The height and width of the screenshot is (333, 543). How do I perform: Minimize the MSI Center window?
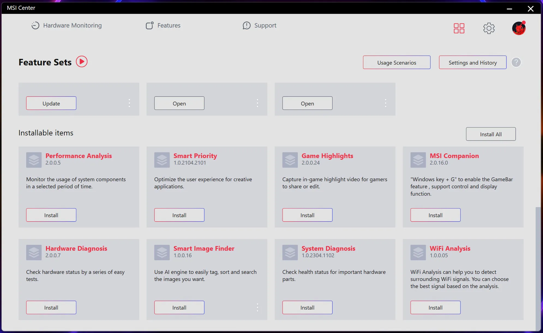509,9
